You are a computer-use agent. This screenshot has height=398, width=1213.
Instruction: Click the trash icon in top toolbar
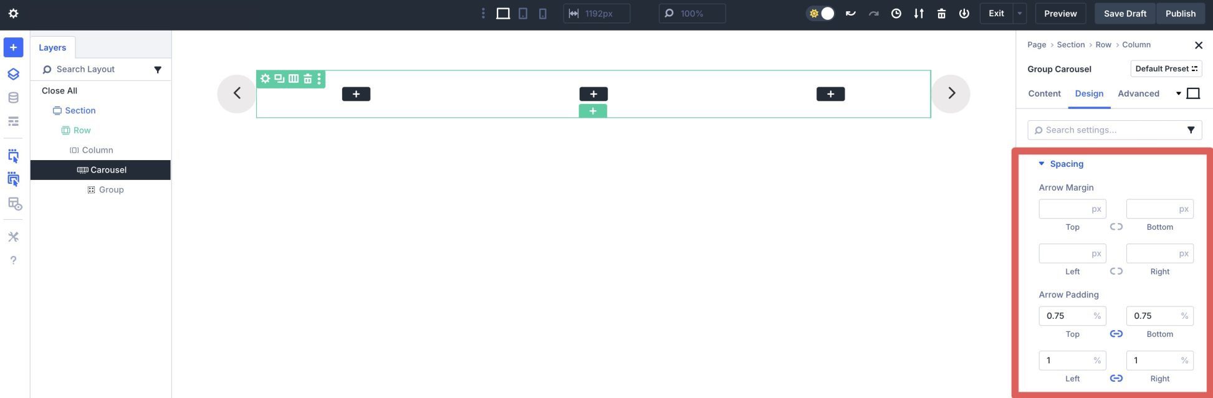click(941, 14)
